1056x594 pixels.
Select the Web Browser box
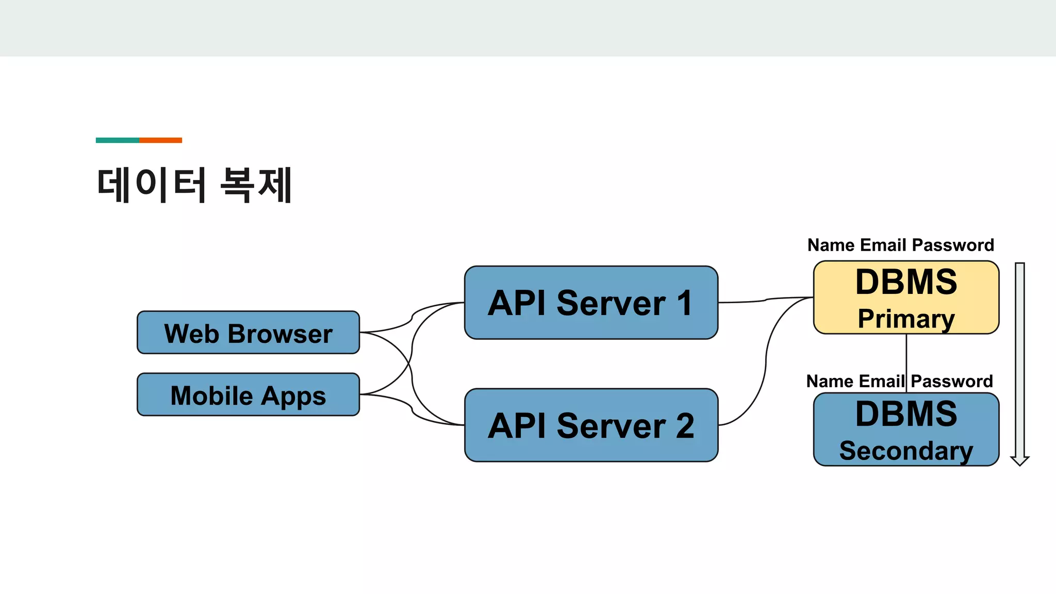pyautogui.click(x=248, y=333)
